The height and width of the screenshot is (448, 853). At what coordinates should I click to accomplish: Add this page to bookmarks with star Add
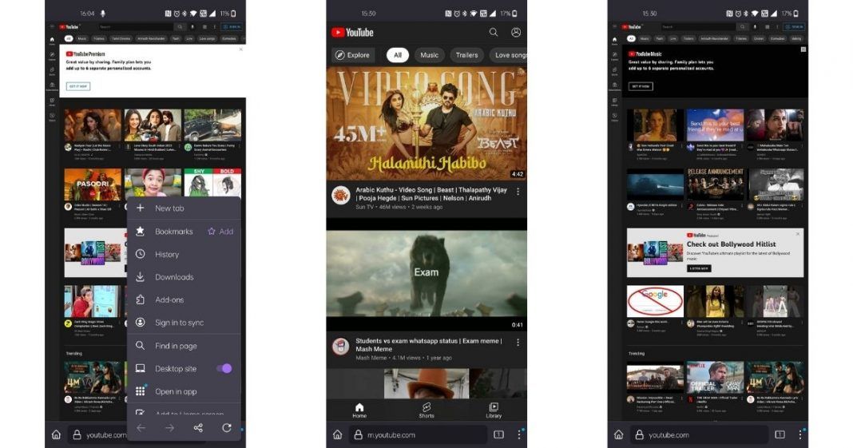point(220,232)
